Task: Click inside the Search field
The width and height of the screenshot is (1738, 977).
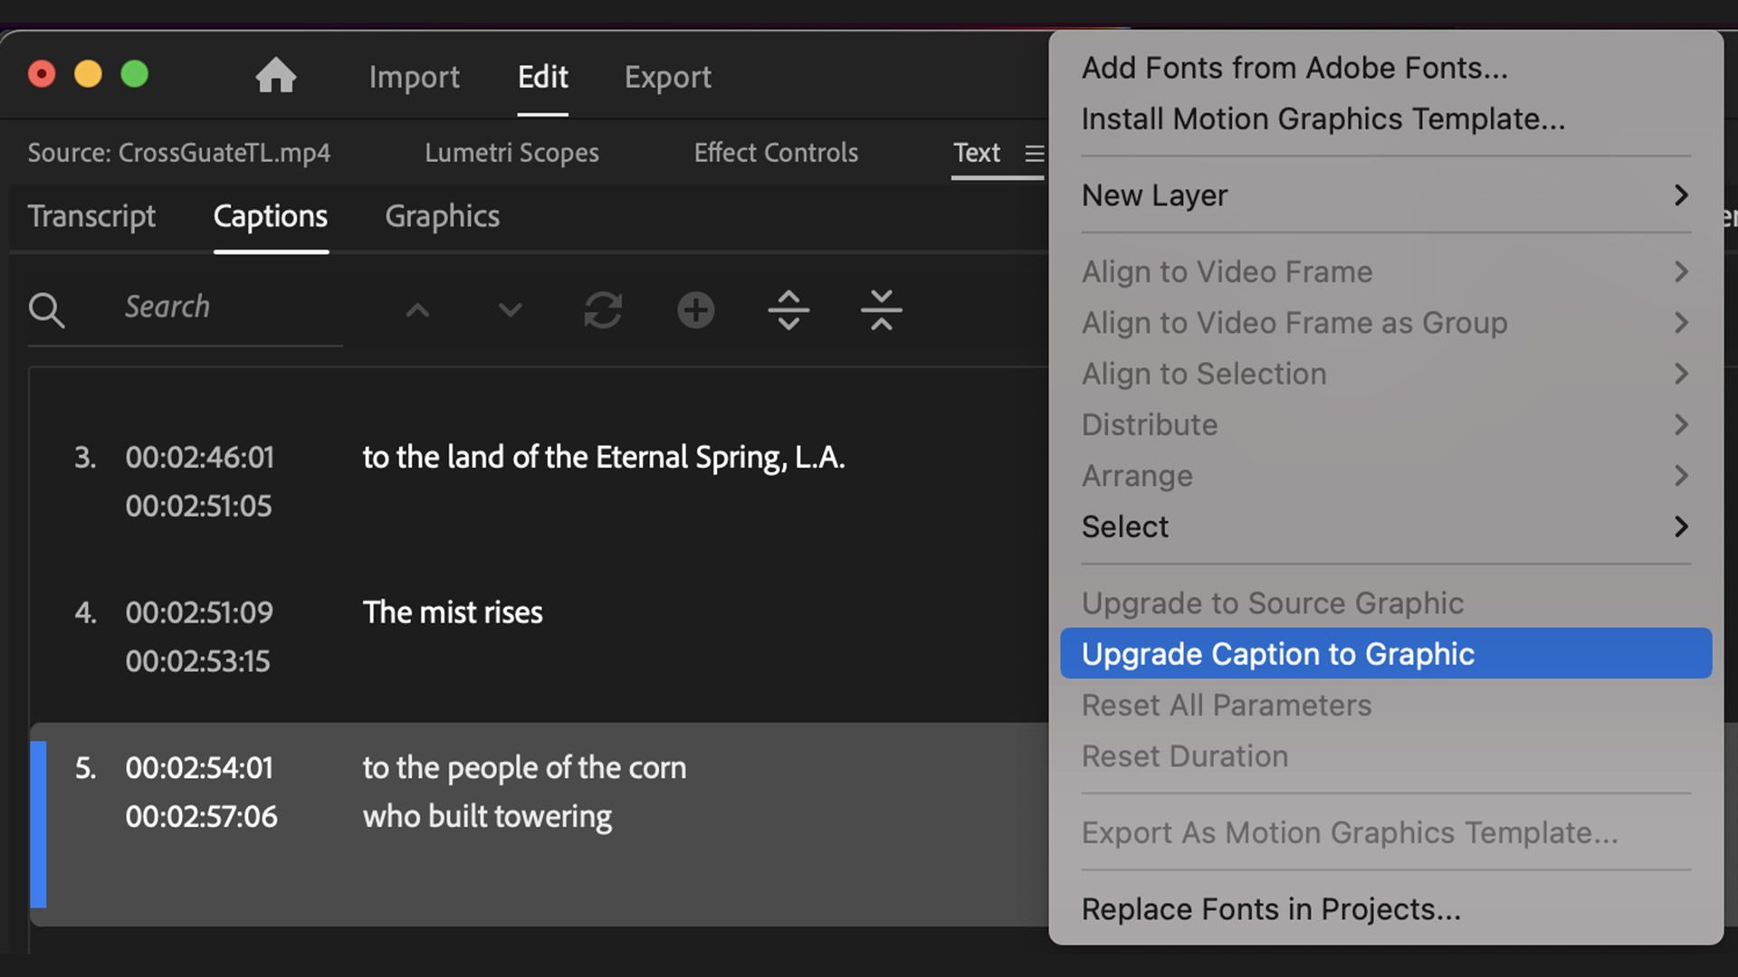Action: pos(208,308)
